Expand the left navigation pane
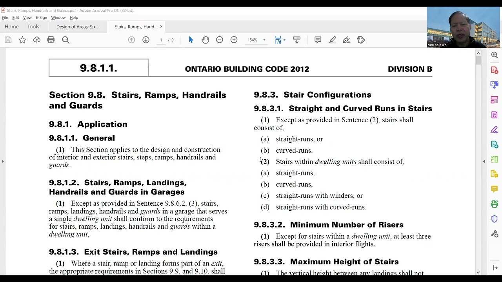502x282 pixels. [x=2, y=161]
